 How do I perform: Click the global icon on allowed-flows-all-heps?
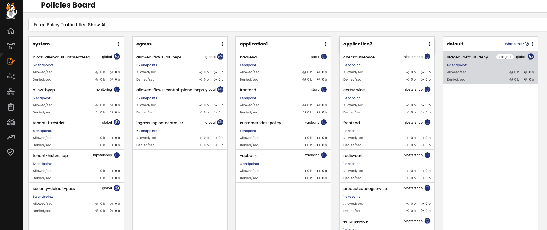220,57
